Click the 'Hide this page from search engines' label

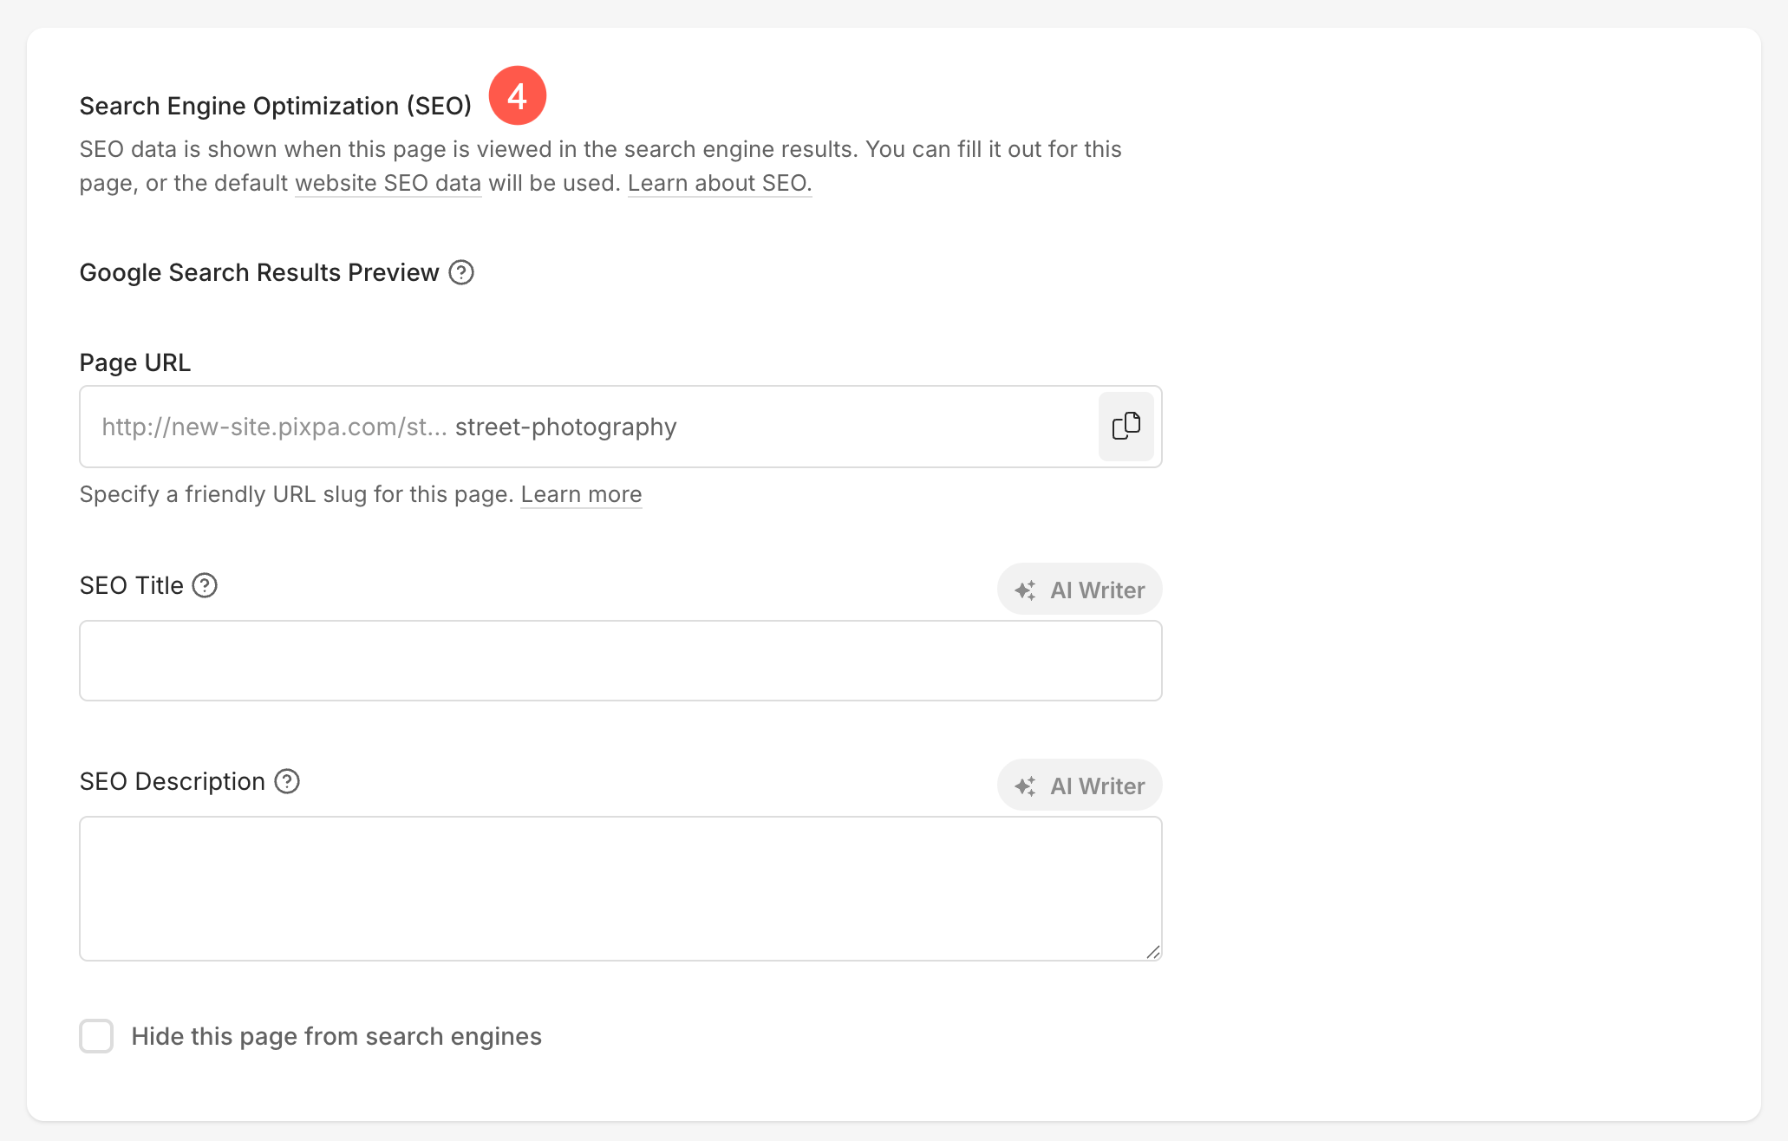click(336, 1036)
